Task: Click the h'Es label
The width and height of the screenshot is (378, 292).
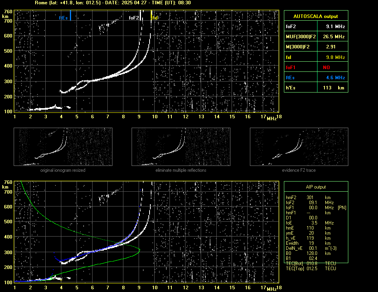Action: [x=291, y=88]
